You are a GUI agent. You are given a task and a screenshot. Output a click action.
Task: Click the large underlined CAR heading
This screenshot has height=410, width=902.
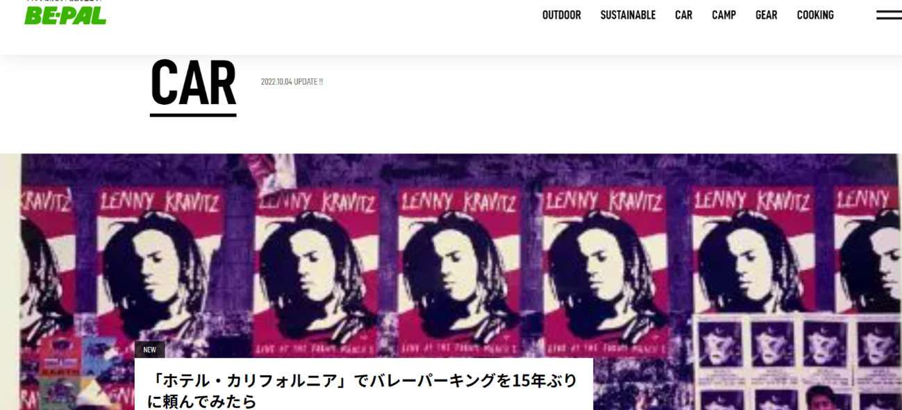(193, 85)
